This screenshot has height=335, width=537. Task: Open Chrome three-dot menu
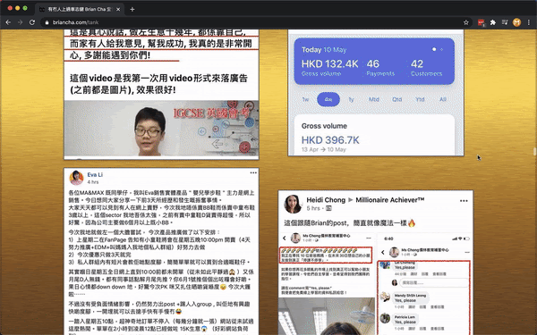(529, 22)
